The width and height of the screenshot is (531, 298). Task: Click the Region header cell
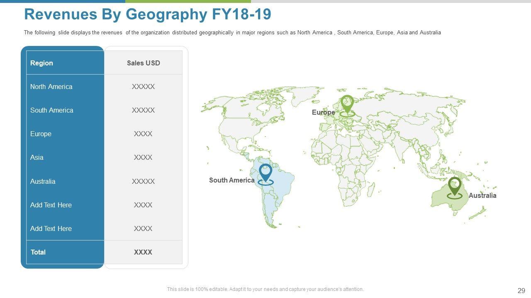41,63
